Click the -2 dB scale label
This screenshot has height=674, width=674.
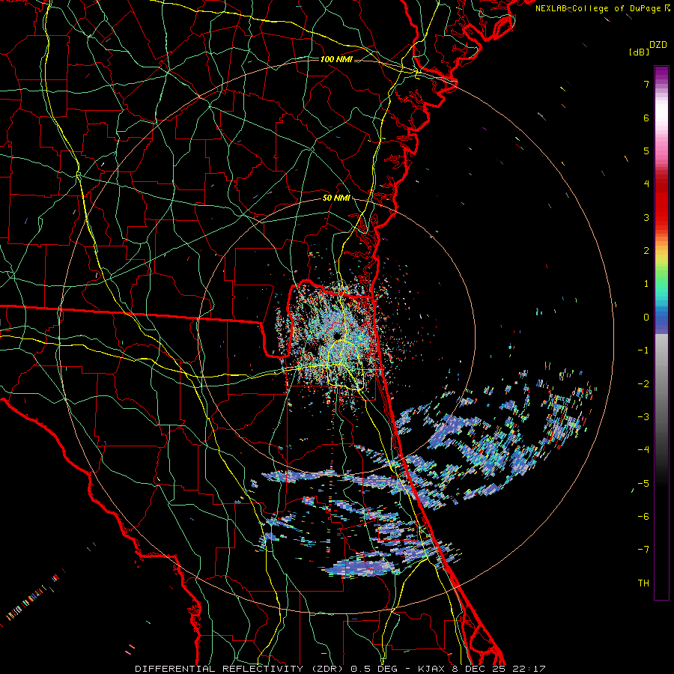click(643, 384)
